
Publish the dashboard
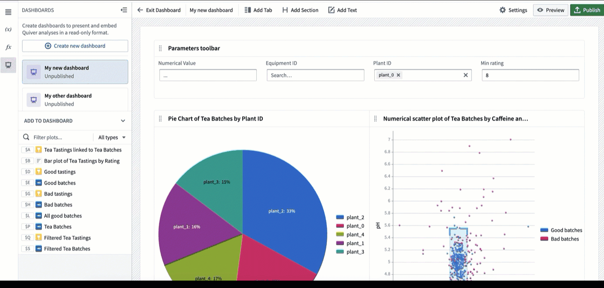[x=587, y=10]
